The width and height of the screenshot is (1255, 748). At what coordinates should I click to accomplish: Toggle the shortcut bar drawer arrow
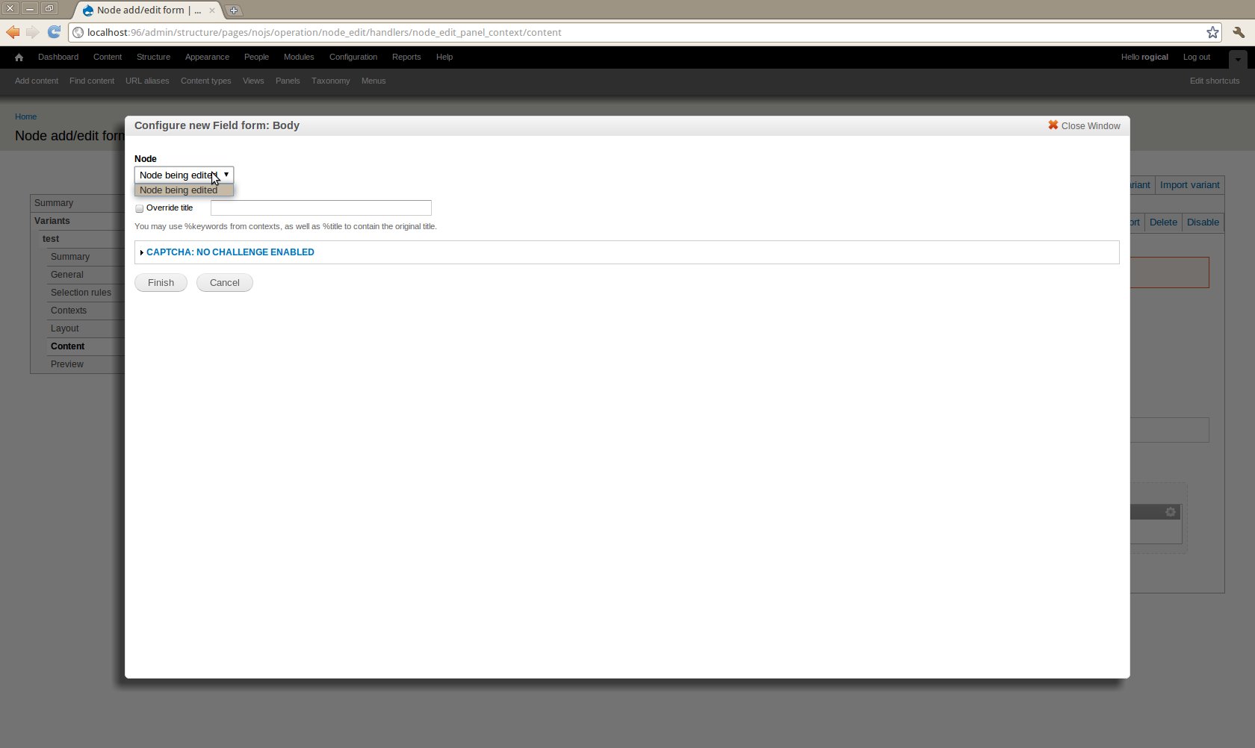pyautogui.click(x=1238, y=59)
